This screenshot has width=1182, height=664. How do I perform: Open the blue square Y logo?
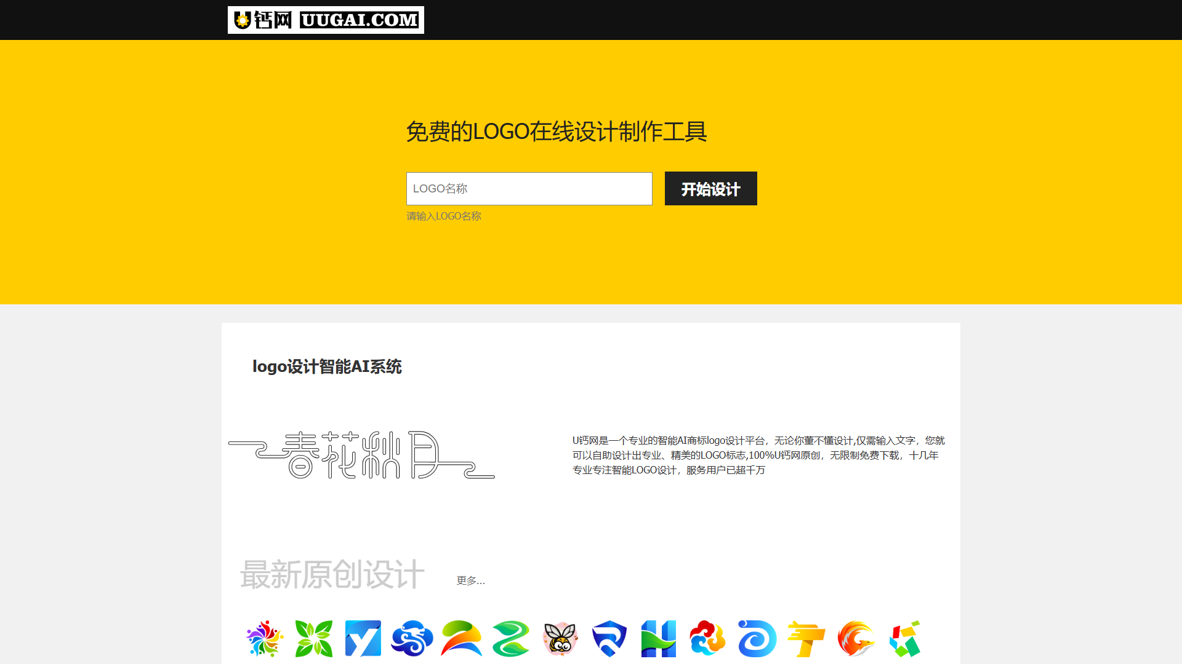click(x=363, y=639)
